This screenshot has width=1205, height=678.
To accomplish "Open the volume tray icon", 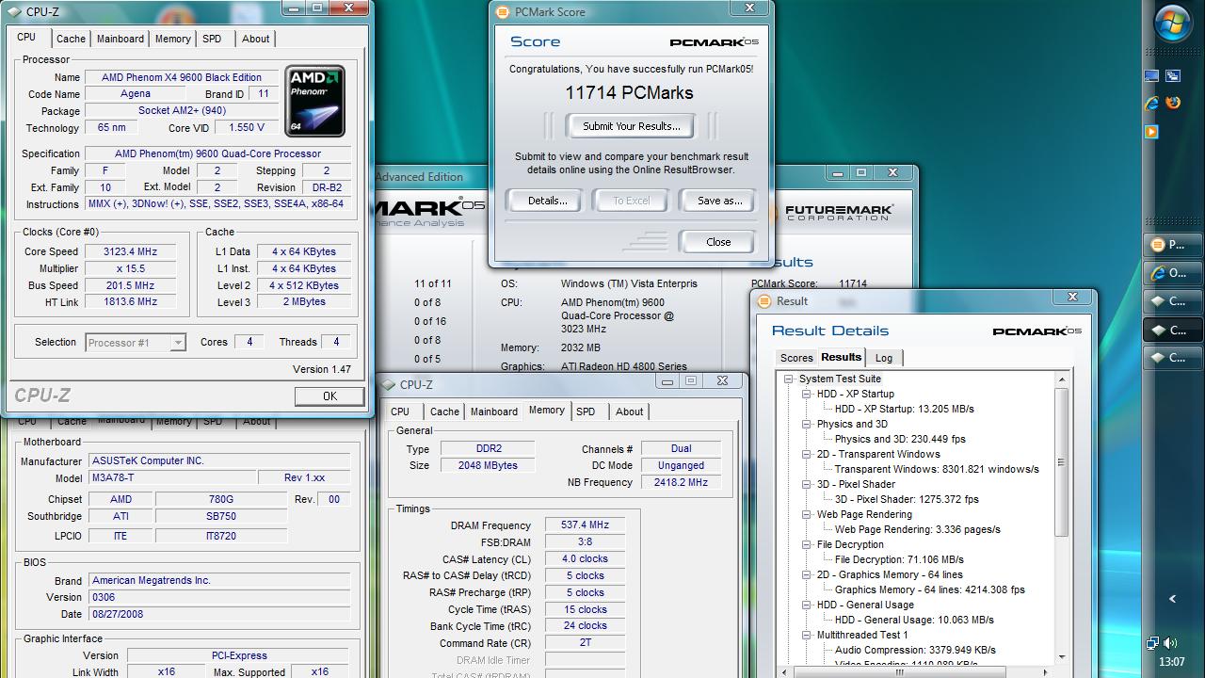I will [x=1170, y=643].
